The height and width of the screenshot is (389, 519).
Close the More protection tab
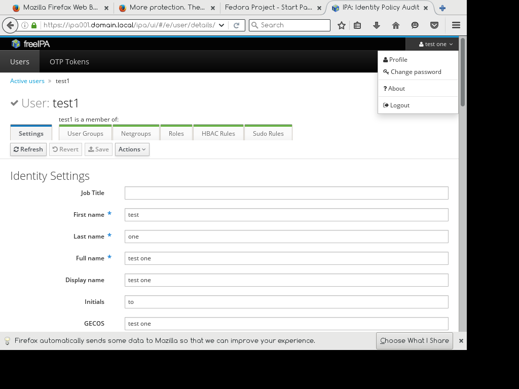pos(213,8)
